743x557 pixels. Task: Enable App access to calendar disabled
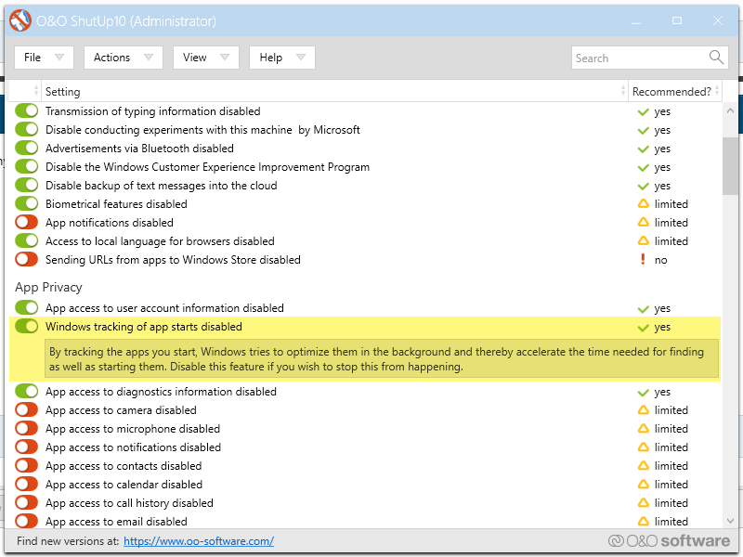pyautogui.click(x=27, y=484)
